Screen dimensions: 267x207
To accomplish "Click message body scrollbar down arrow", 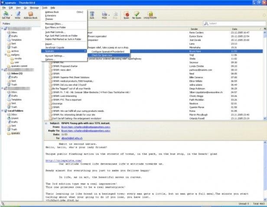I will [265, 199].
